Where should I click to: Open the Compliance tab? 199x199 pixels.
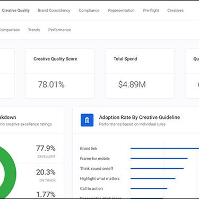(x=89, y=11)
